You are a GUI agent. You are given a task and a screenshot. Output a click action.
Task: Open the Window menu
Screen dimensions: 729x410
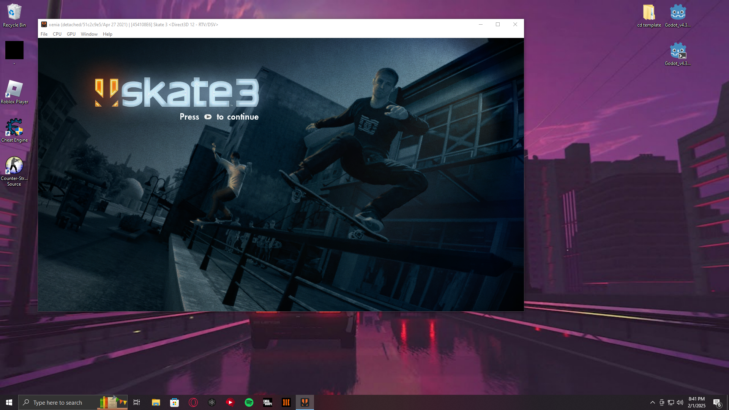[89, 34]
